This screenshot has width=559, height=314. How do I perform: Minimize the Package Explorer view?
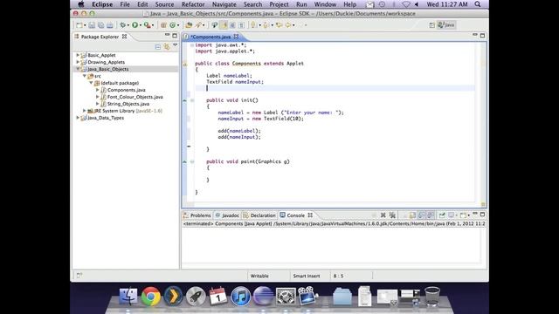(167, 35)
